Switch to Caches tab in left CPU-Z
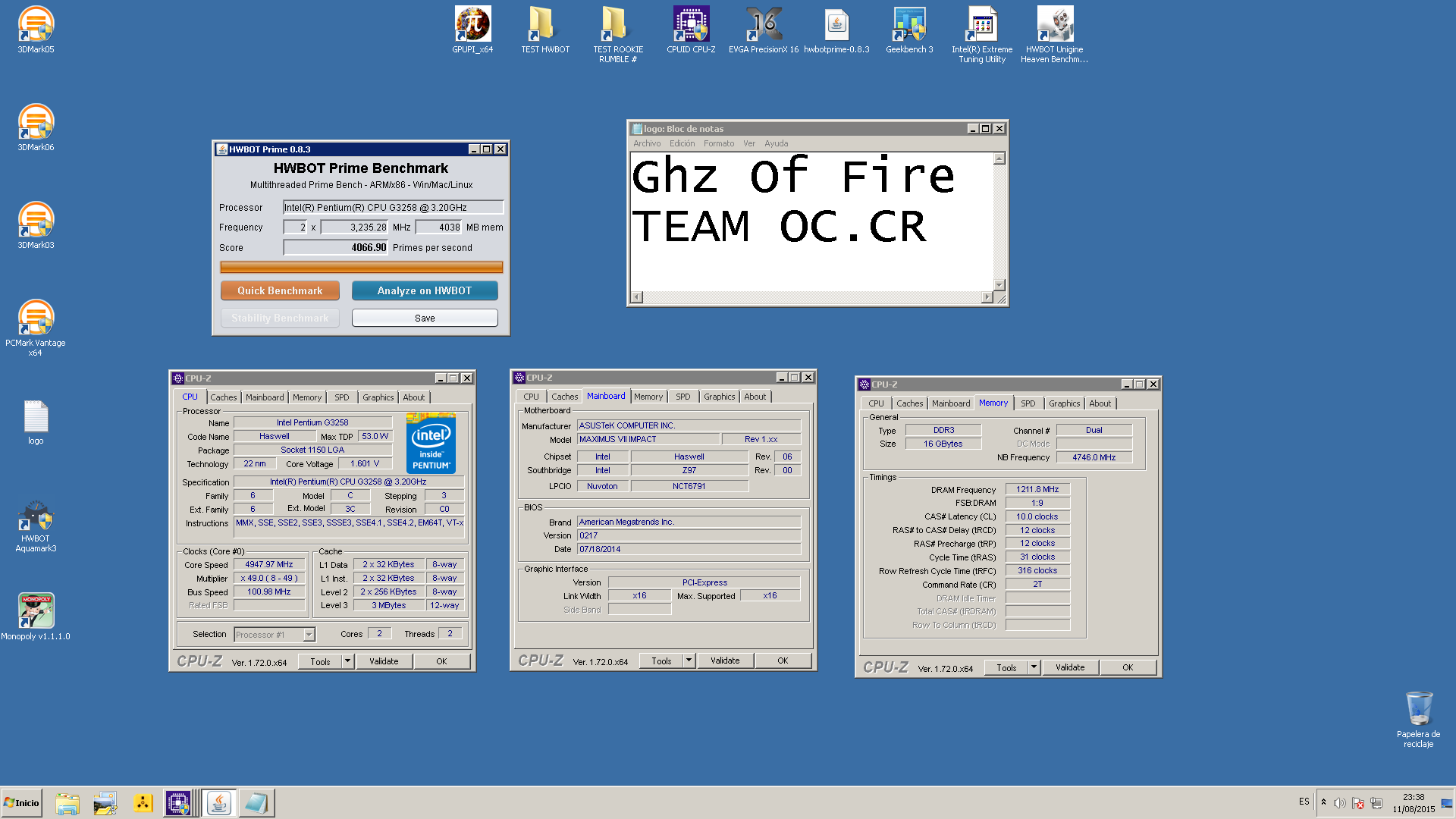 [223, 397]
